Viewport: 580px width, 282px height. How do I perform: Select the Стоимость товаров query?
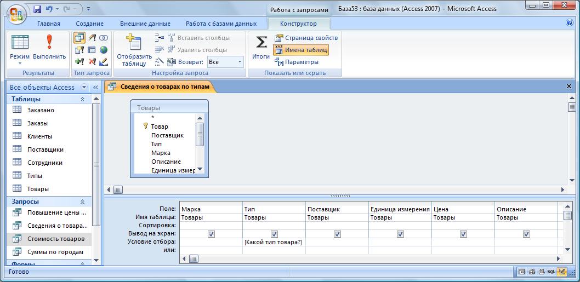coord(49,239)
